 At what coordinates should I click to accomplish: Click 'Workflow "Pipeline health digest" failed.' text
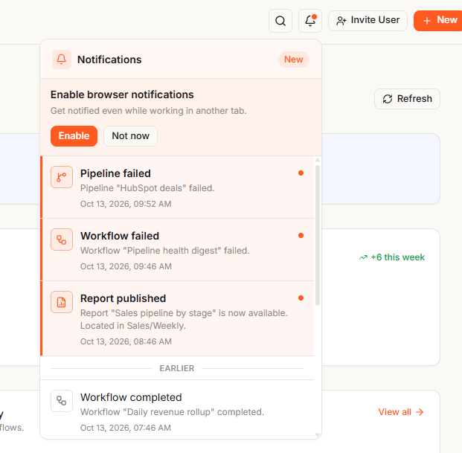tap(165, 251)
